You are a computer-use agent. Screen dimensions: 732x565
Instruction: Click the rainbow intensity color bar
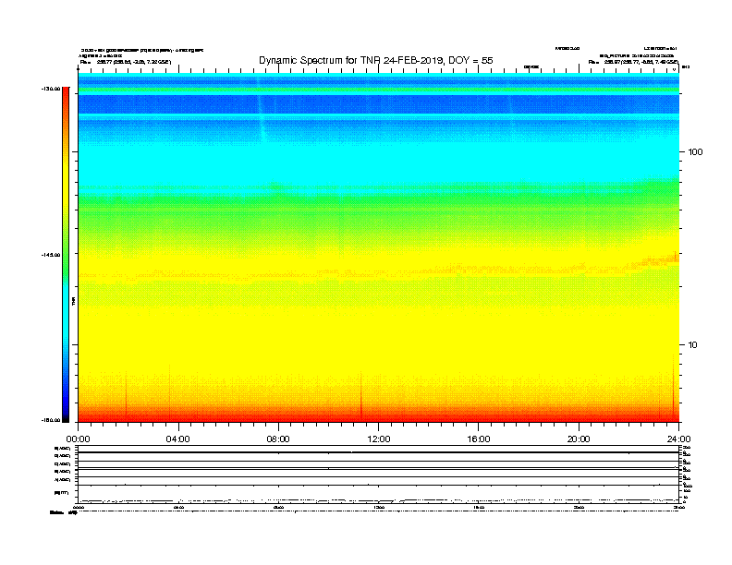66,255
